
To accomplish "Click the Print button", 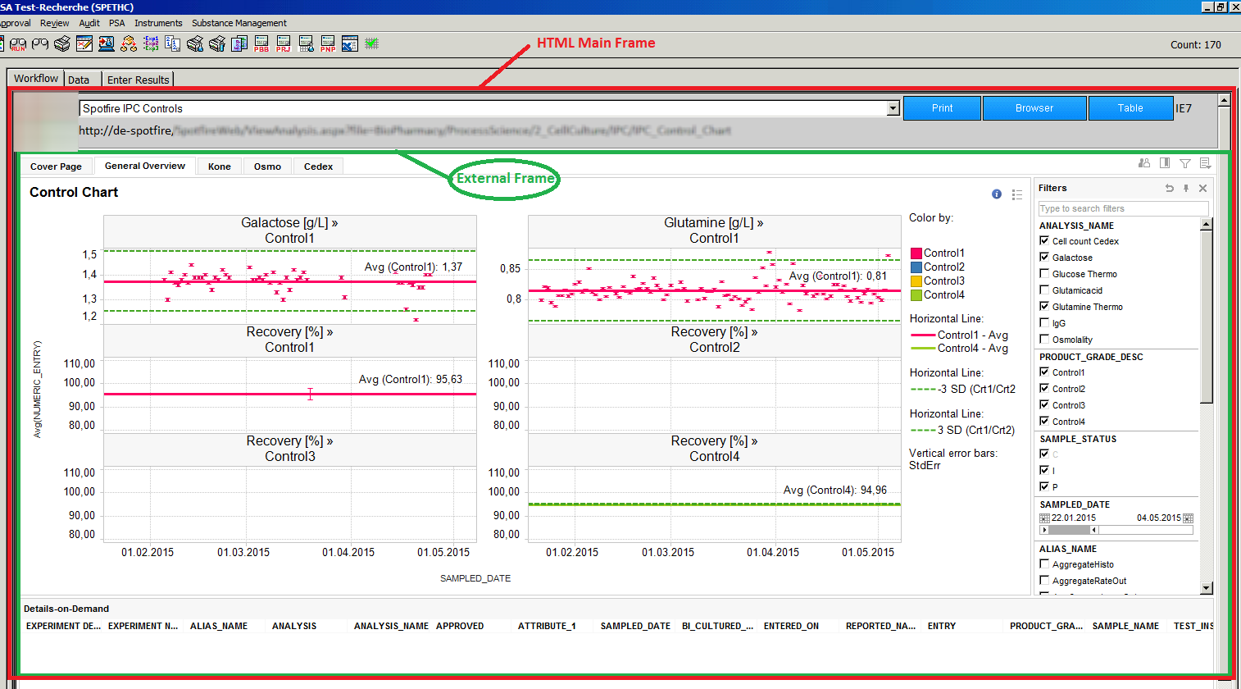I will tap(942, 107).
